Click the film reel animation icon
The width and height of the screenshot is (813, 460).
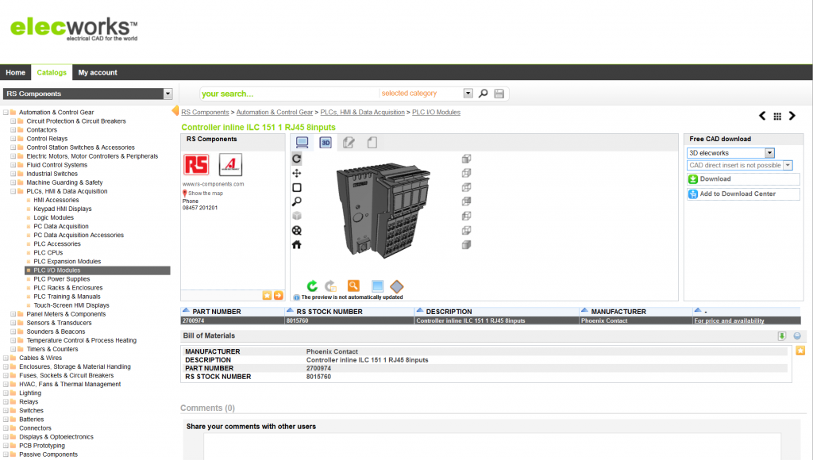click(297, 231)
